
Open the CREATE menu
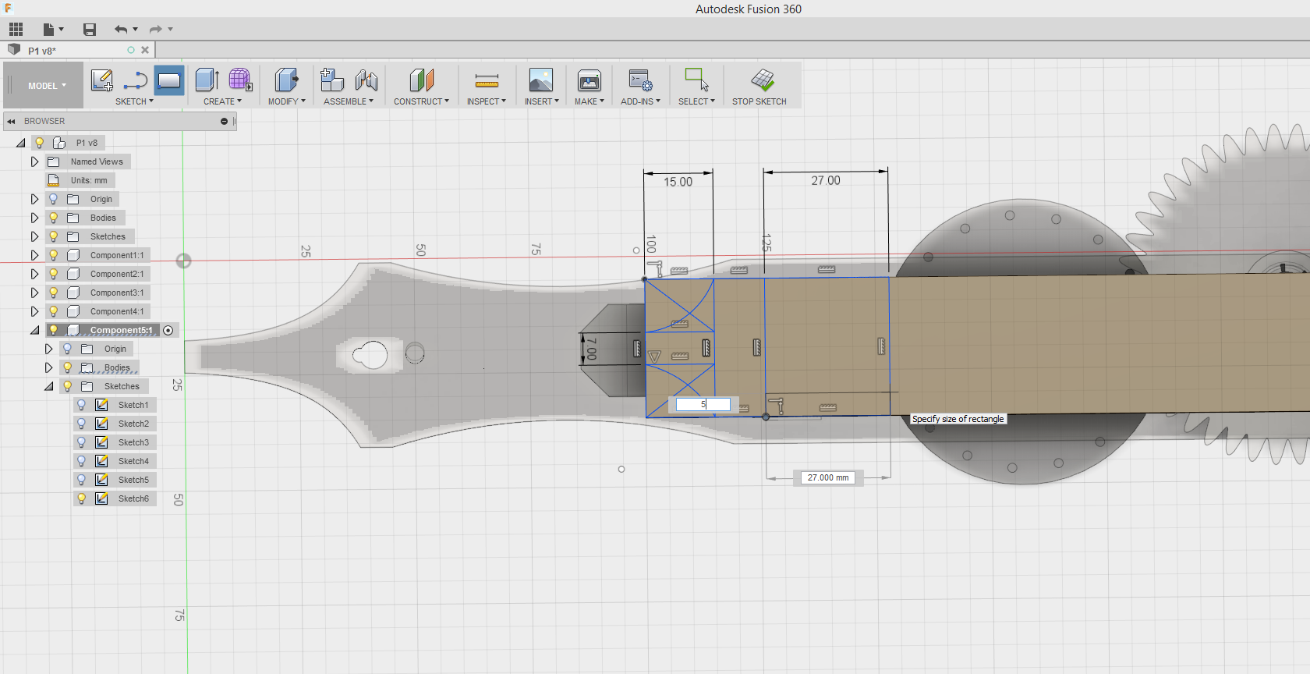(222, 101)
